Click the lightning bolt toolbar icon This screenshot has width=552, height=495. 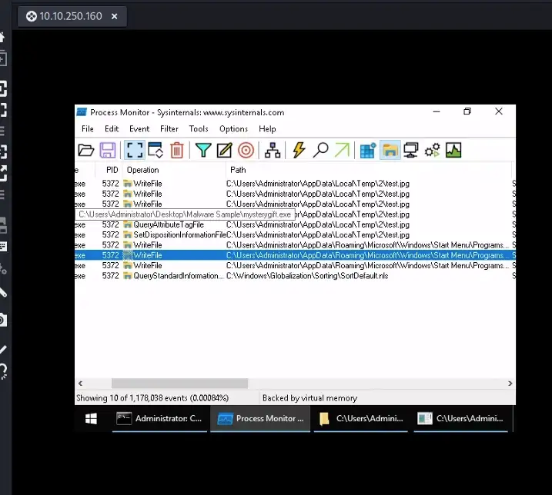(299, 150)
